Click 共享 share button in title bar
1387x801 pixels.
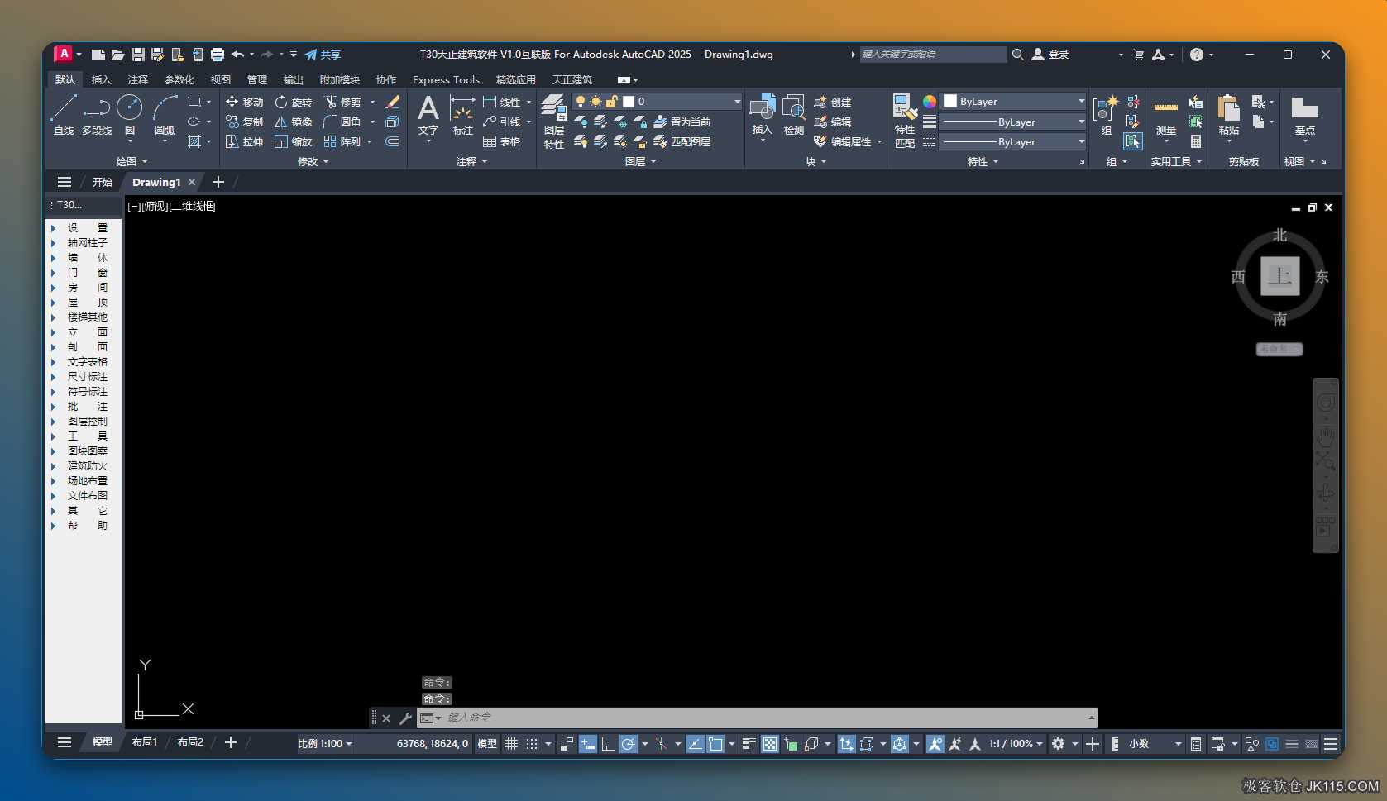point(323,55)
